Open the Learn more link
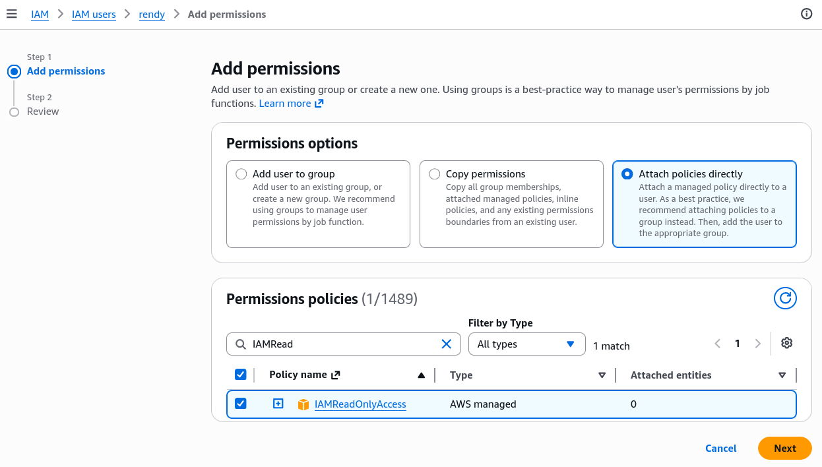The image size is (822, 467). 285,104
